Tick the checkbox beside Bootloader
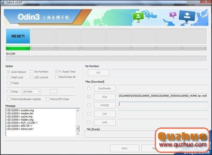Screen dimensions: 212x155 point(89,88)
